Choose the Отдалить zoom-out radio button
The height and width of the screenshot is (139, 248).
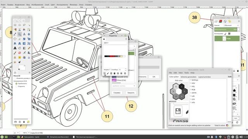pos(16,86)
